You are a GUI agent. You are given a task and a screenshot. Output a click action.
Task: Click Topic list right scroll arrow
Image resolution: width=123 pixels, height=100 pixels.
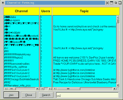click(x=115, y=89)
